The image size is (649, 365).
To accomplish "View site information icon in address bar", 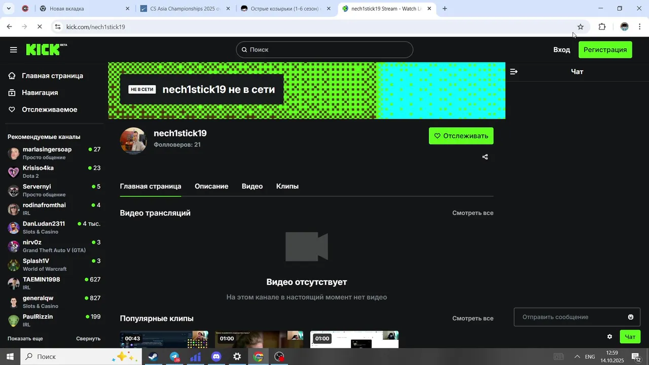I will 58,27.
